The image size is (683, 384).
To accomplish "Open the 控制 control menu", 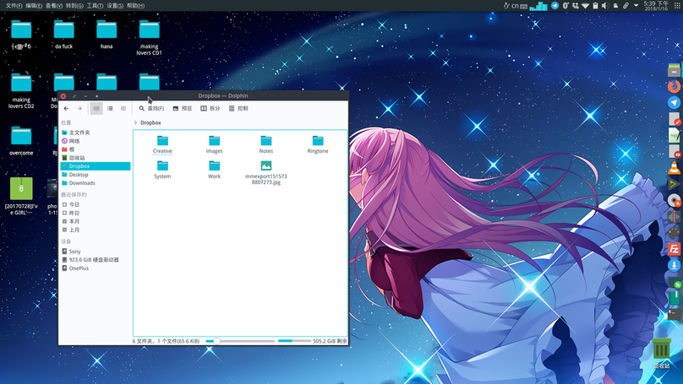I will (x=238, y=108).
